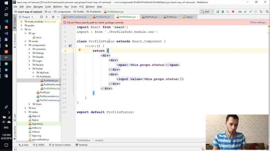Viewport: 270px width, 151px height.
Task: Select App.test.js in the project tree
Action: 38,124
